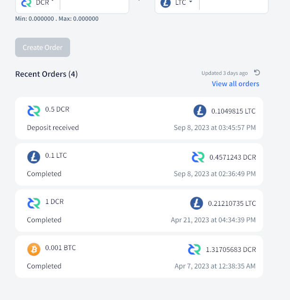Open the View all orders link
Viewport: 290px width, 300px height.
[235, 84]
